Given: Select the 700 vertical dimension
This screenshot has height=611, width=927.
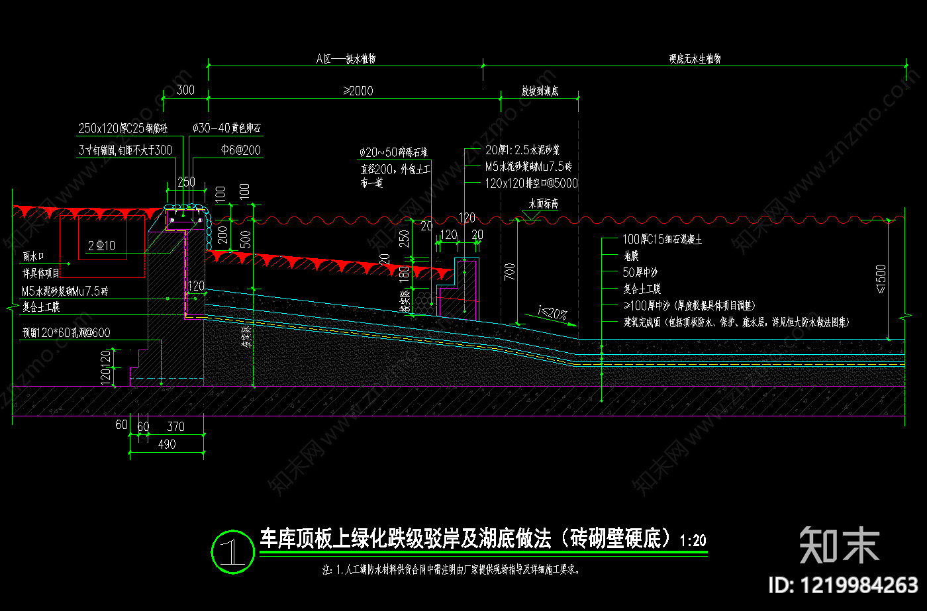Looking at the screenshot, I should click(509, 271).
